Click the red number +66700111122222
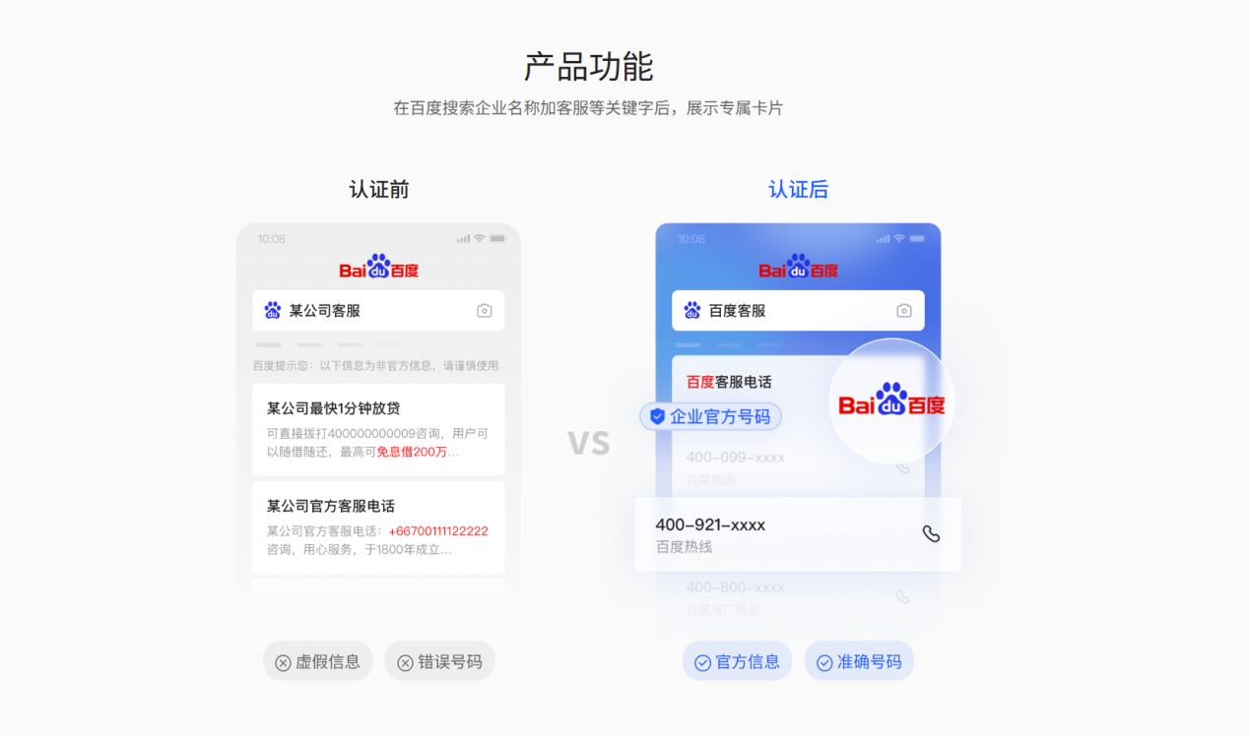 438,531
